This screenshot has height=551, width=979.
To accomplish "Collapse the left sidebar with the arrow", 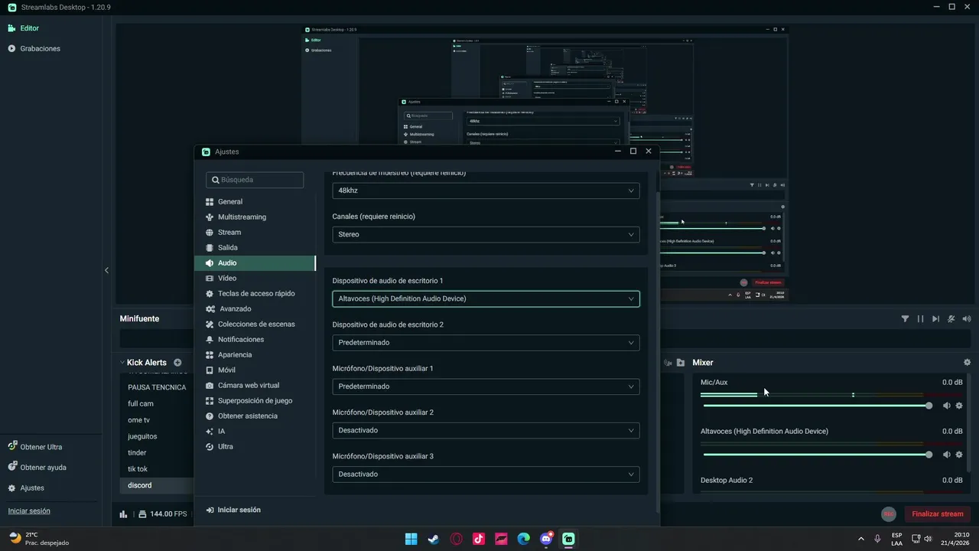I will pyautogui.click(x=106, y=270).
